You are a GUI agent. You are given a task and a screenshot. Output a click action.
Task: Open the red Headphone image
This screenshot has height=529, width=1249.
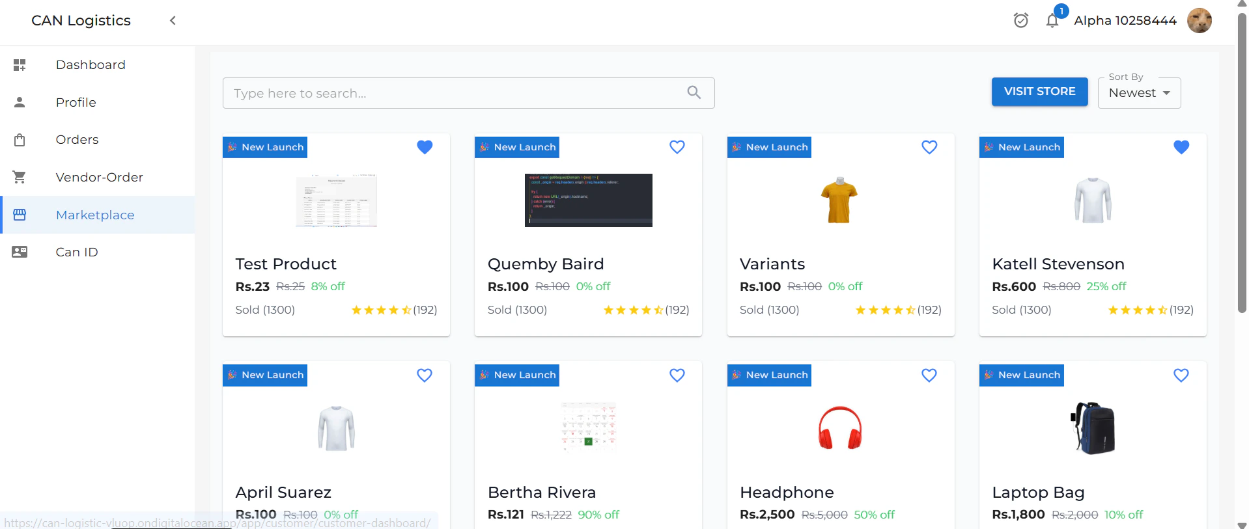click(840, 428)
